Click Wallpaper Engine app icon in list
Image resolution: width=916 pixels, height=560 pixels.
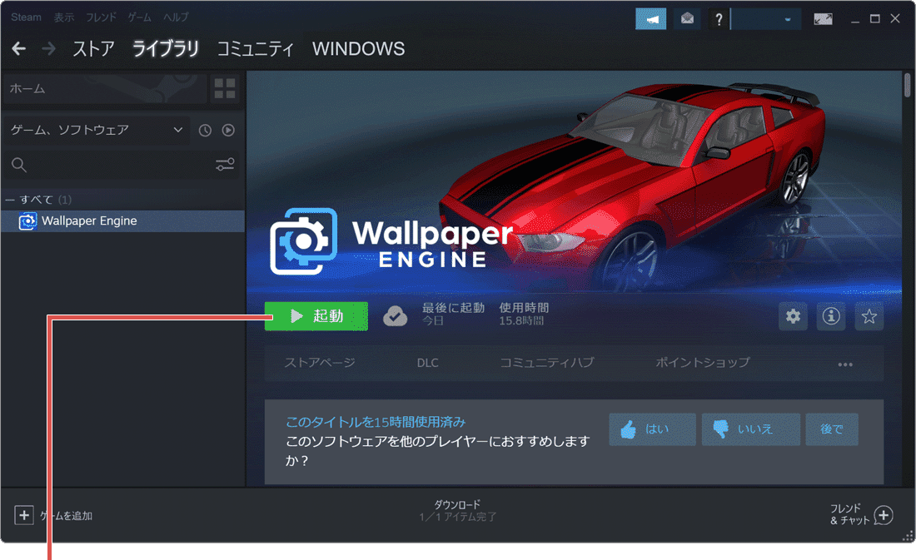[27, 221]
